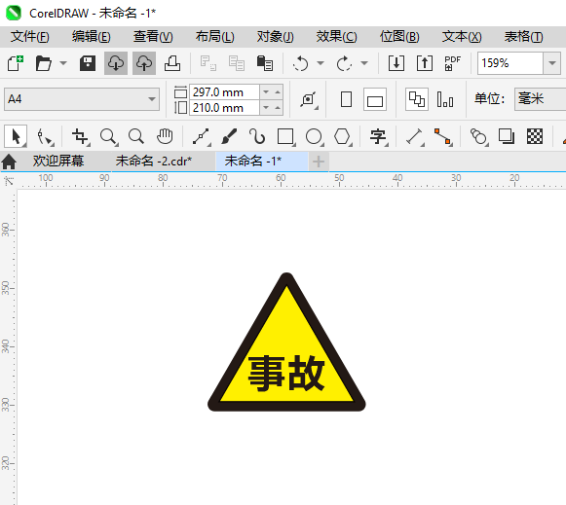Image resolution: width=566 pixels, height=505 pixels.
Task: Click the page height 210.0 mm field
Action: click(224, 107)
